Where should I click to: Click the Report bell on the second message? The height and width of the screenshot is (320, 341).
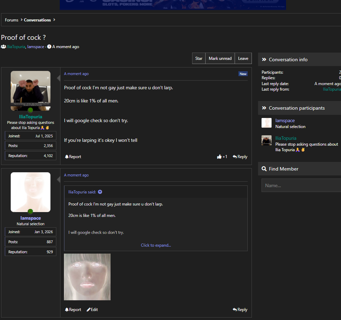pos(67,310)
